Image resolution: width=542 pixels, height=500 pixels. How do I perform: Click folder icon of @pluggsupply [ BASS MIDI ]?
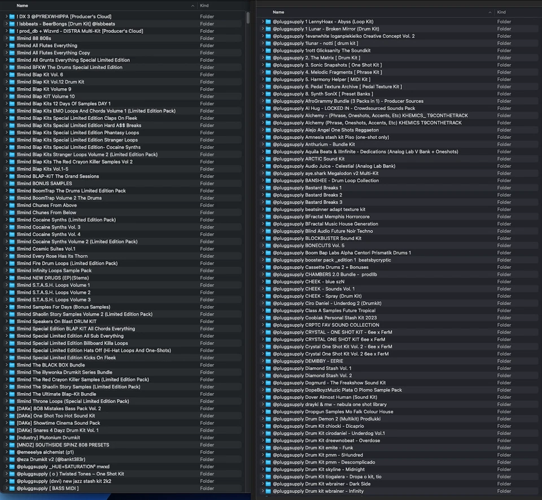[x=12, y=489]
